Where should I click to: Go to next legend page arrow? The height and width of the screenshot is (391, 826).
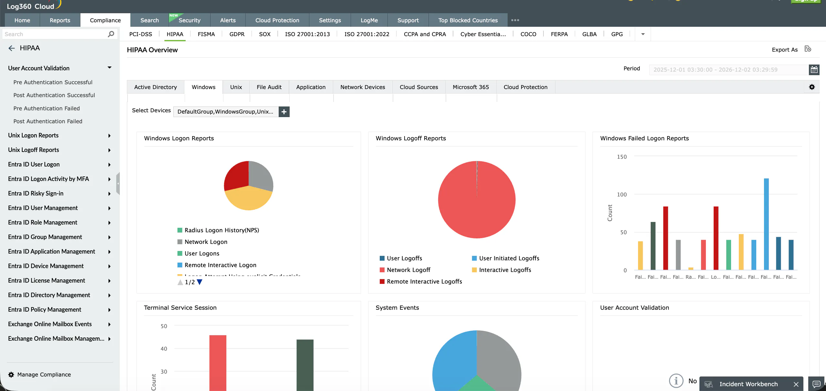click(200, 282)
